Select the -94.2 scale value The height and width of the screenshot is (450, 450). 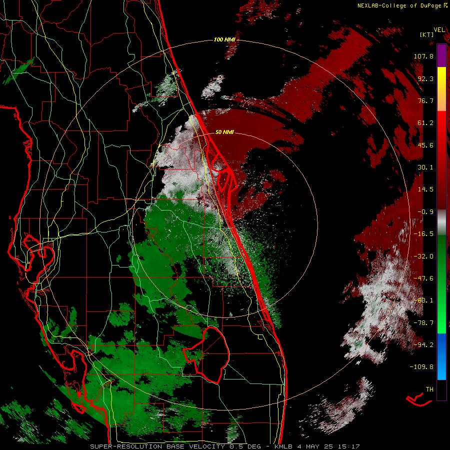(x=423, y=344)
